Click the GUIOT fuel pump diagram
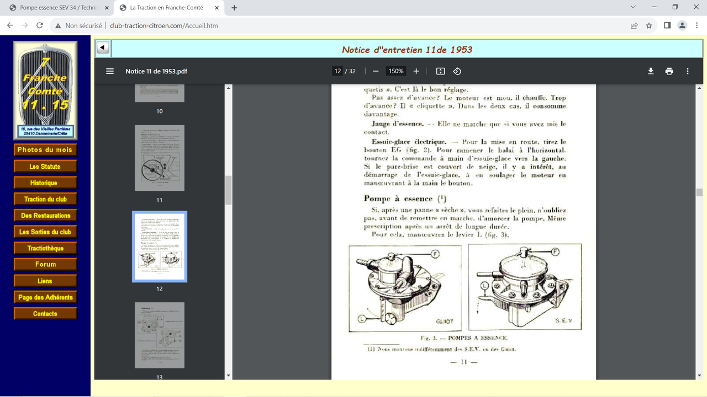The height and width of the screenshot is (397, 707). (x=405, y=288)
